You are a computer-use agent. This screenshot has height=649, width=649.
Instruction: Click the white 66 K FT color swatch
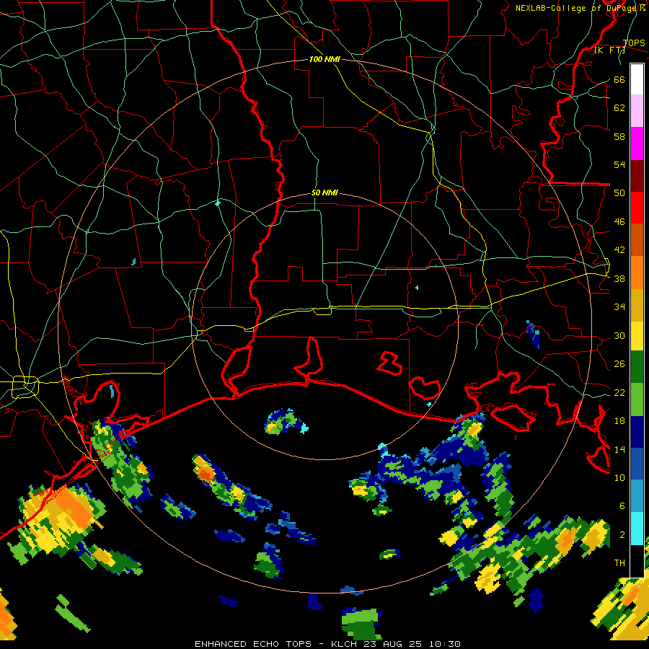[x=637, y=79]
